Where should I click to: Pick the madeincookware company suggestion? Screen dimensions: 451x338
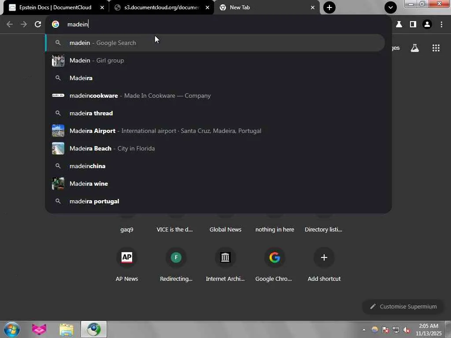coord(215,96)
